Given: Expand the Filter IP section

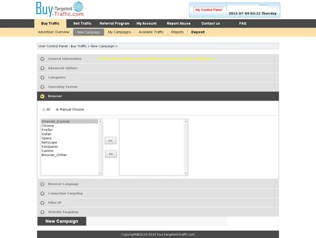Looking at the screenshot, I should tap(54, 203).
